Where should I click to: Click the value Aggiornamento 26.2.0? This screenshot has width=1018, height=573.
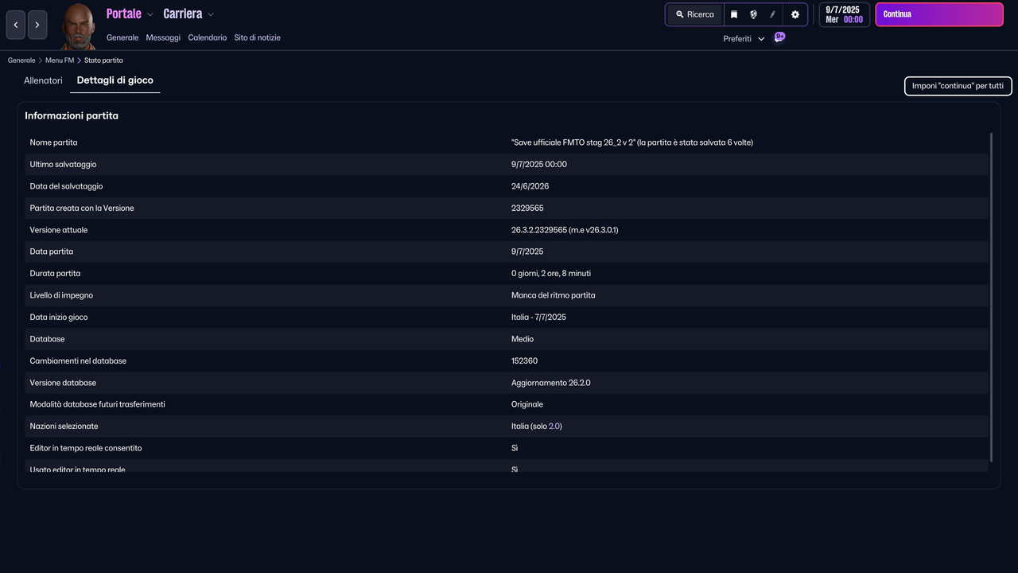[551, 383]
